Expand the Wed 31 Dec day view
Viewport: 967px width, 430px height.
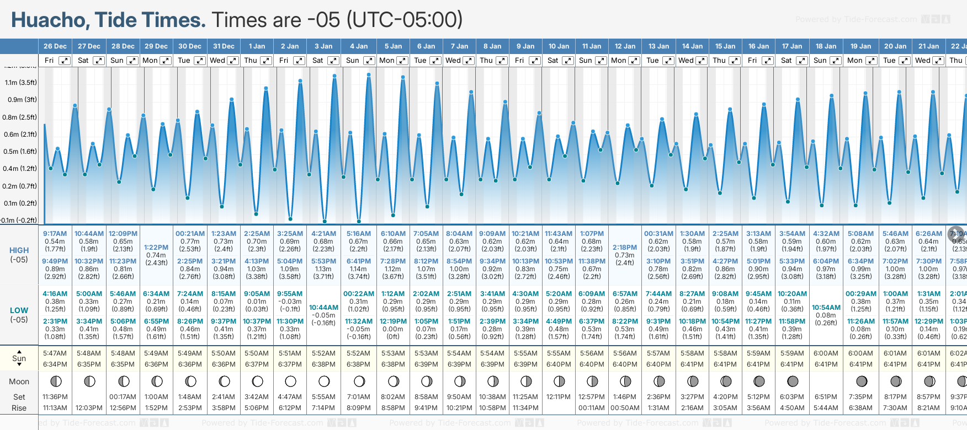point(233,61)
